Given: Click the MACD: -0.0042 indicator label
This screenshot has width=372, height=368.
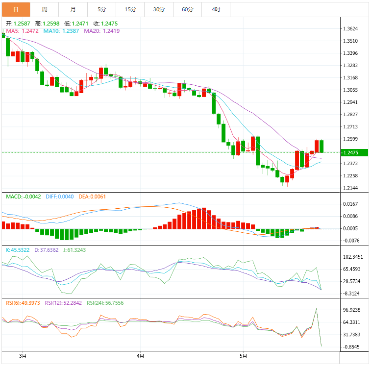Looking at the screenshot, I should click(24, 196).
